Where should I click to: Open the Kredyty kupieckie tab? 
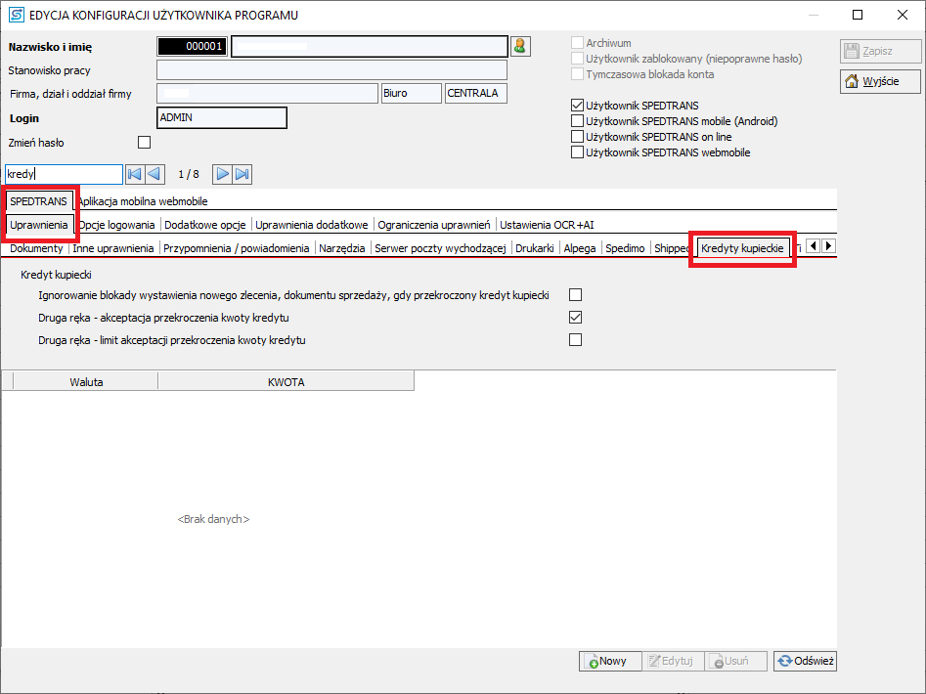pyautogui.click(x=742, y=248)
